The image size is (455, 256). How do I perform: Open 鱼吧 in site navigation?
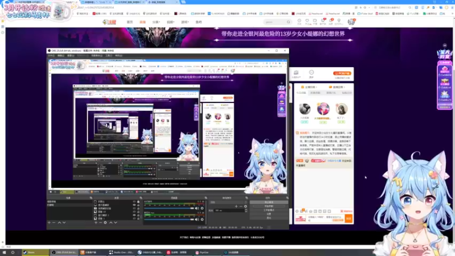tap(198, 22)
